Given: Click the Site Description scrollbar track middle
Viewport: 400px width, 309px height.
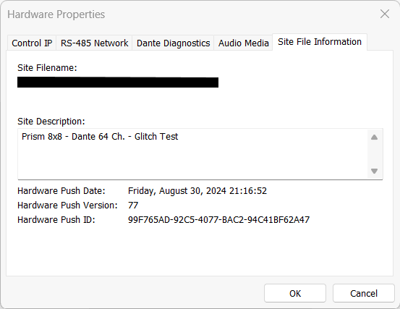Looking at the screenshot, I should click(374, 154).
